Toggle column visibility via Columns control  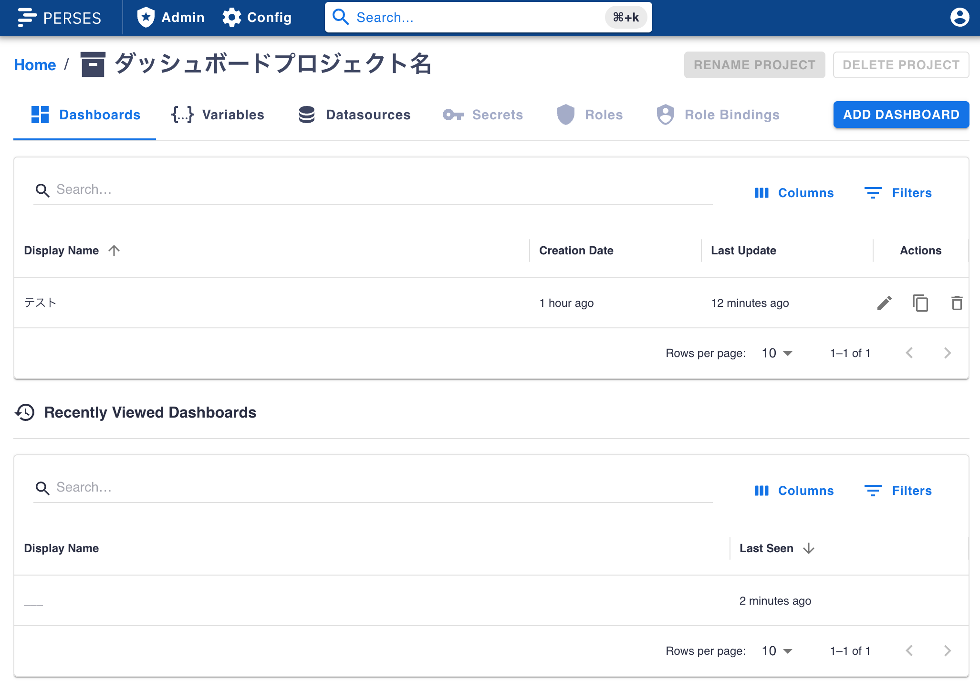point(793,193)
